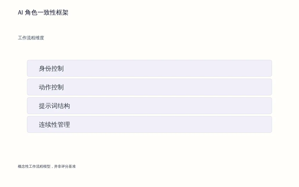Click 一致性框架 words in the heading

click(53, 13)
